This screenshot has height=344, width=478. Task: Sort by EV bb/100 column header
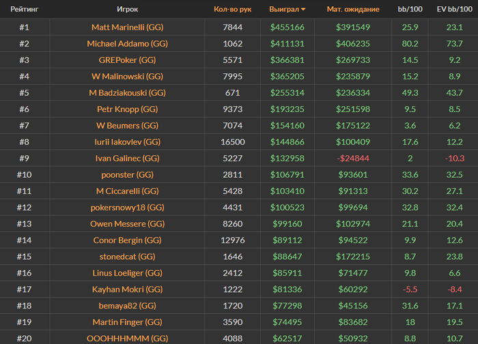click(x=455, y=9)
